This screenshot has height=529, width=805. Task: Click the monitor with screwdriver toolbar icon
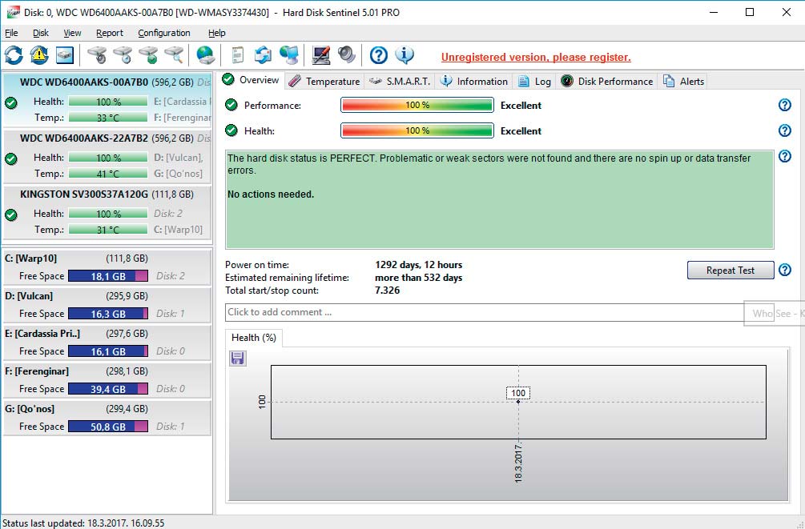click(321, 55)
